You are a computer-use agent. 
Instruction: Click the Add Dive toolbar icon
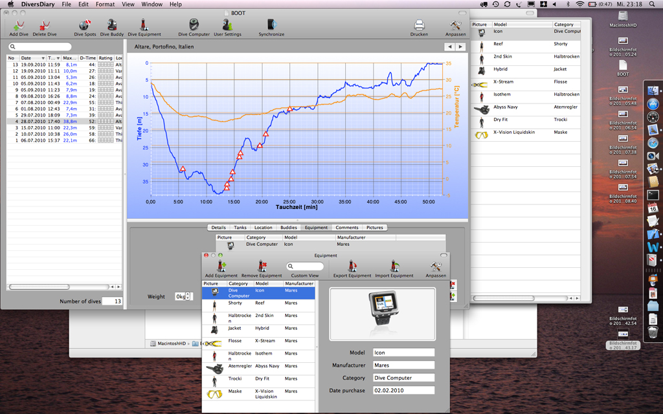click(19, 26)
